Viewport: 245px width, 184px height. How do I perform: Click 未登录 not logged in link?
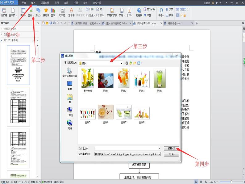(x=206, y=3)
